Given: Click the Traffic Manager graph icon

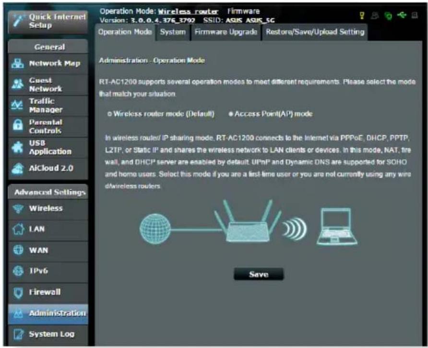Looking at the screenshot, I should [17, 105].
